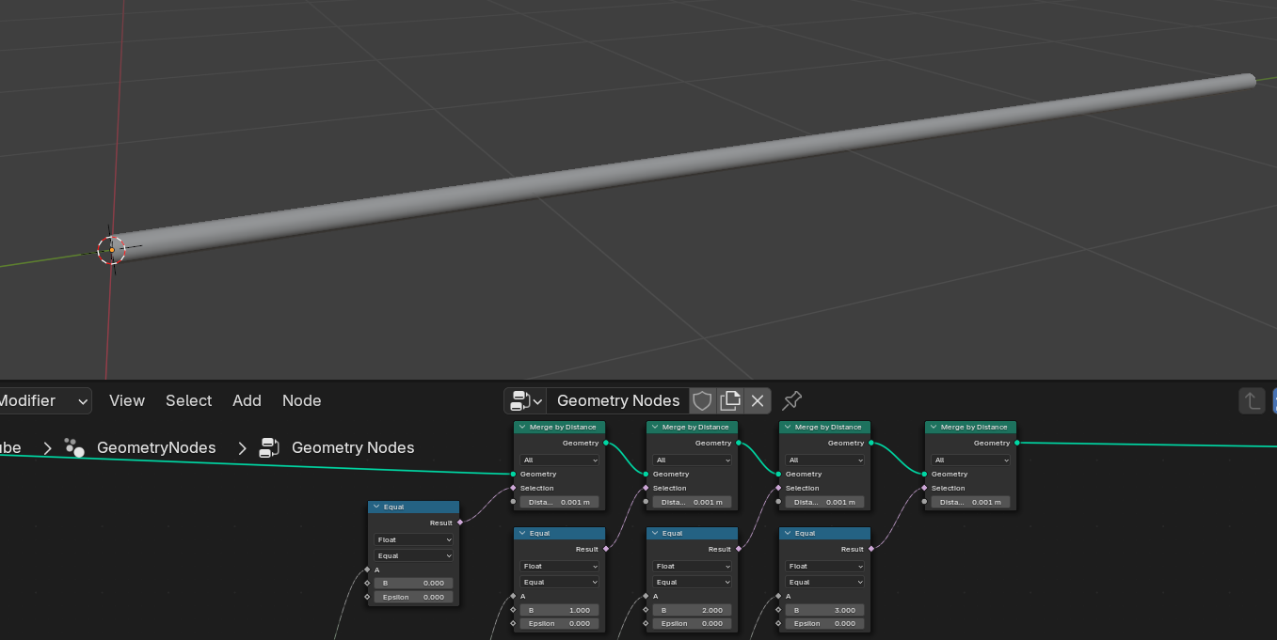
Task: Toggle the pin icon in the node editor header
Action: 792,401
